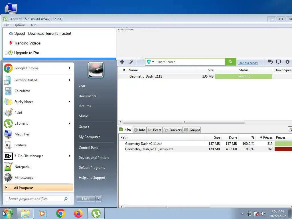This screenshot has height=219, width=292.
Task: Open Firefox from the taskbar
Action: click(x=78, y=213)
